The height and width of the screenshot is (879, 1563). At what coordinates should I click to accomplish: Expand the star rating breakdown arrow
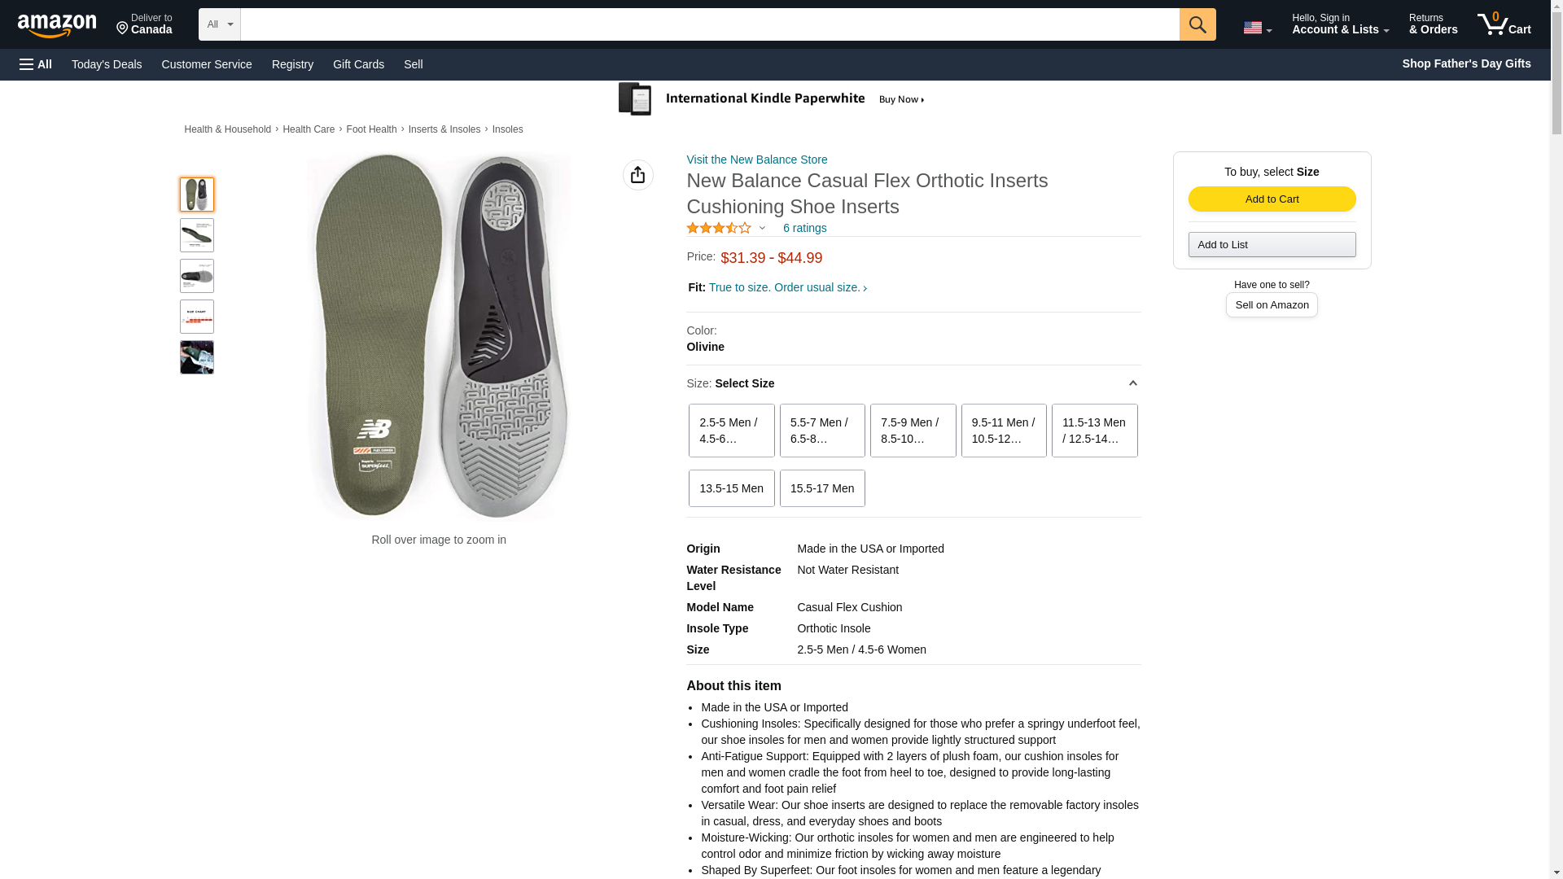coord(762,229)
